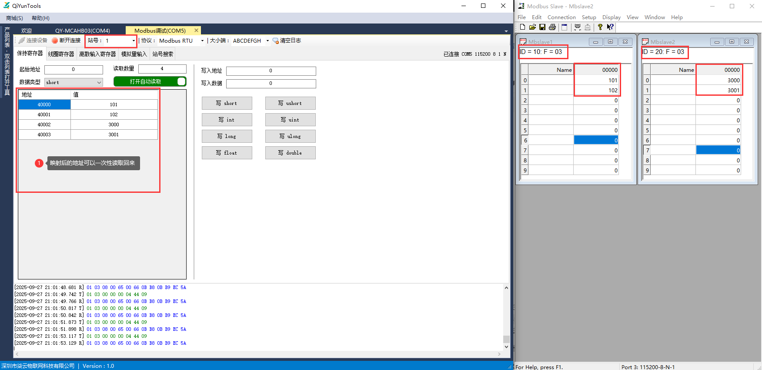Image resolution: width=762 pixels, height=370 pixels.
Task: Click the Print icon in Modbus Slave toolbar
Action: tap(552, 27)
